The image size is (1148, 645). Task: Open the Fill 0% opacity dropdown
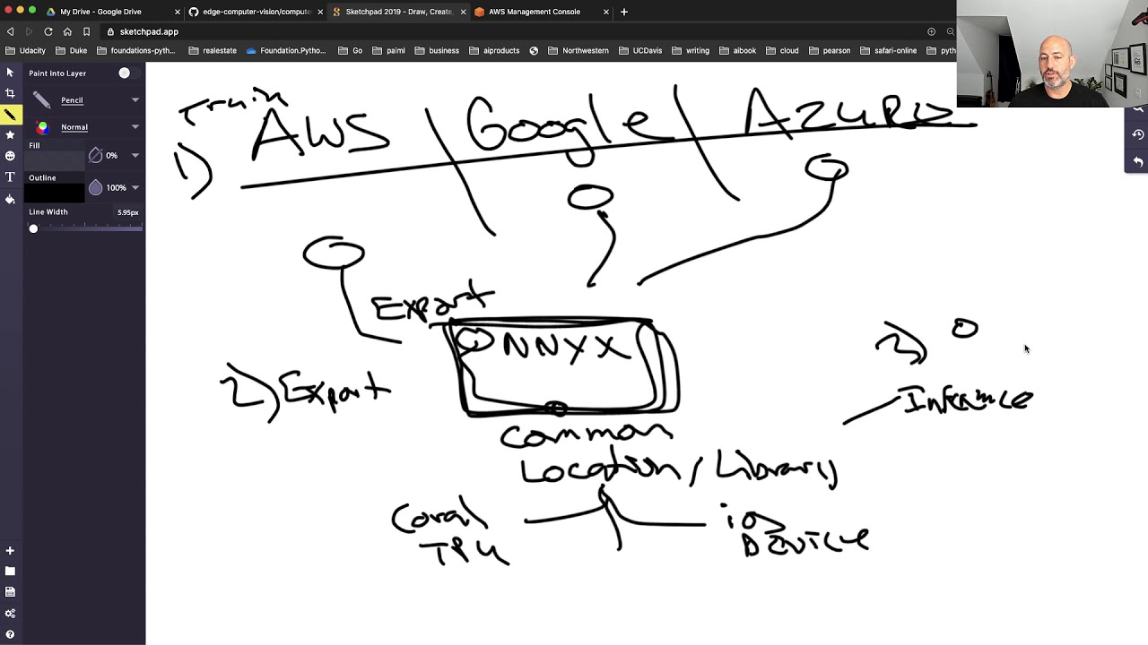[x=135, y=155]
